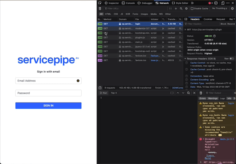Open the DevTools three-dots menu
Screen dimensions: 236x164
[228, 3]
